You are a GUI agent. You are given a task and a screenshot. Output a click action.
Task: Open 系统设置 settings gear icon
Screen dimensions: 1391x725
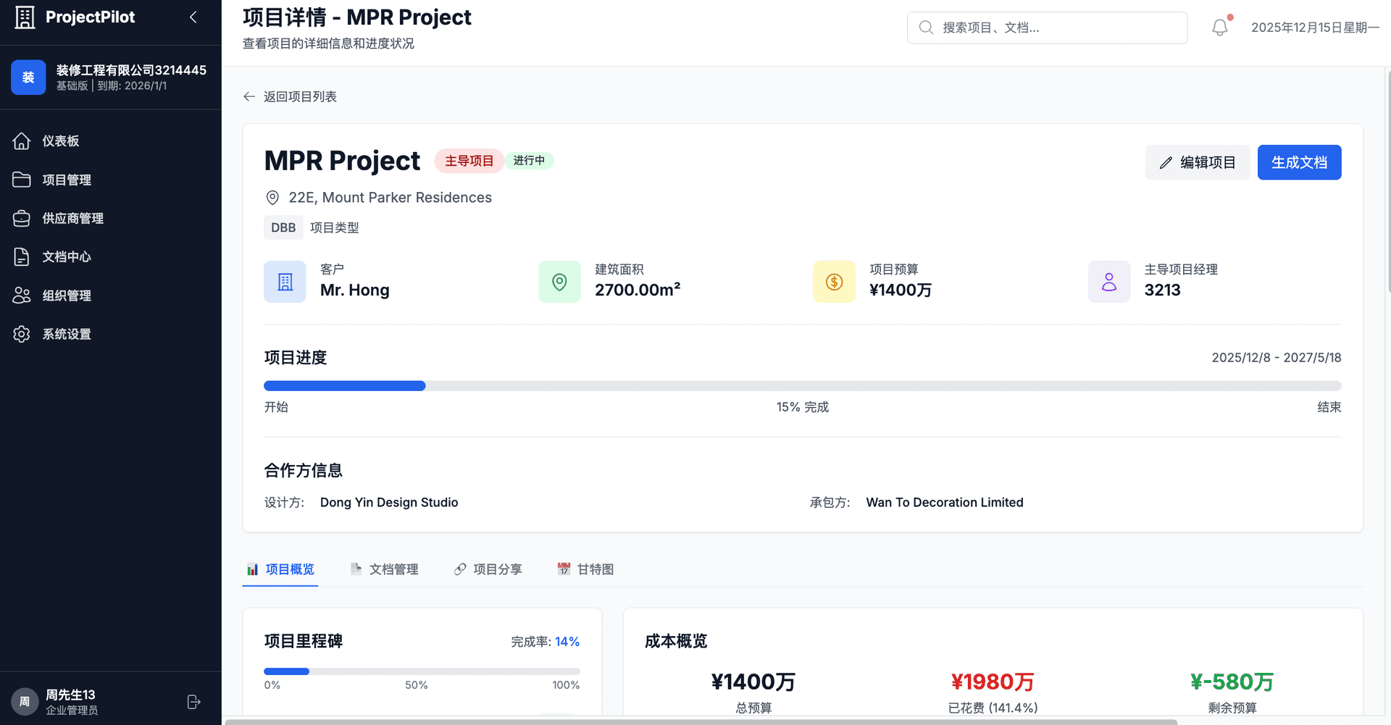(22, 334)
